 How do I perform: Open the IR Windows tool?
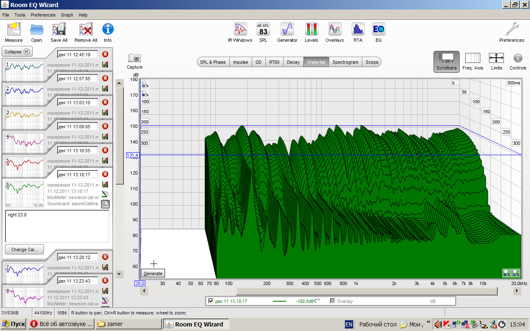[x=240, y=30]
